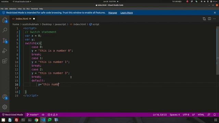Dismiss the Restricted Mode banner
Screen dimensions: 219x123
click(x=215, y=13)
